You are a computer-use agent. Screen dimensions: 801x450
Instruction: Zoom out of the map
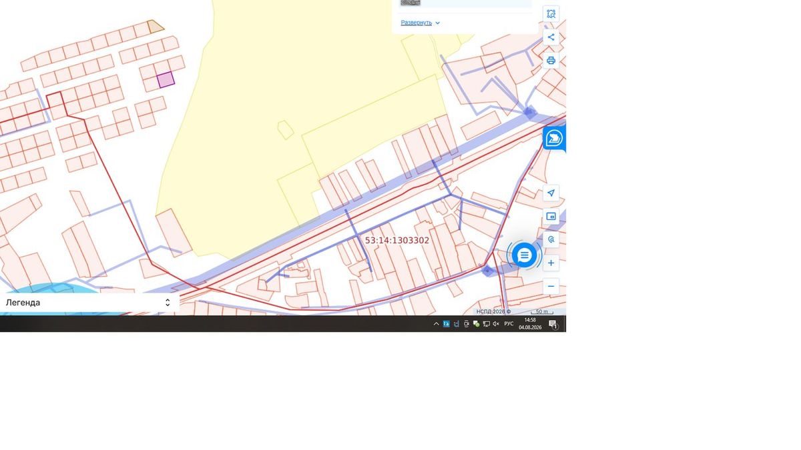pos(551,286)
